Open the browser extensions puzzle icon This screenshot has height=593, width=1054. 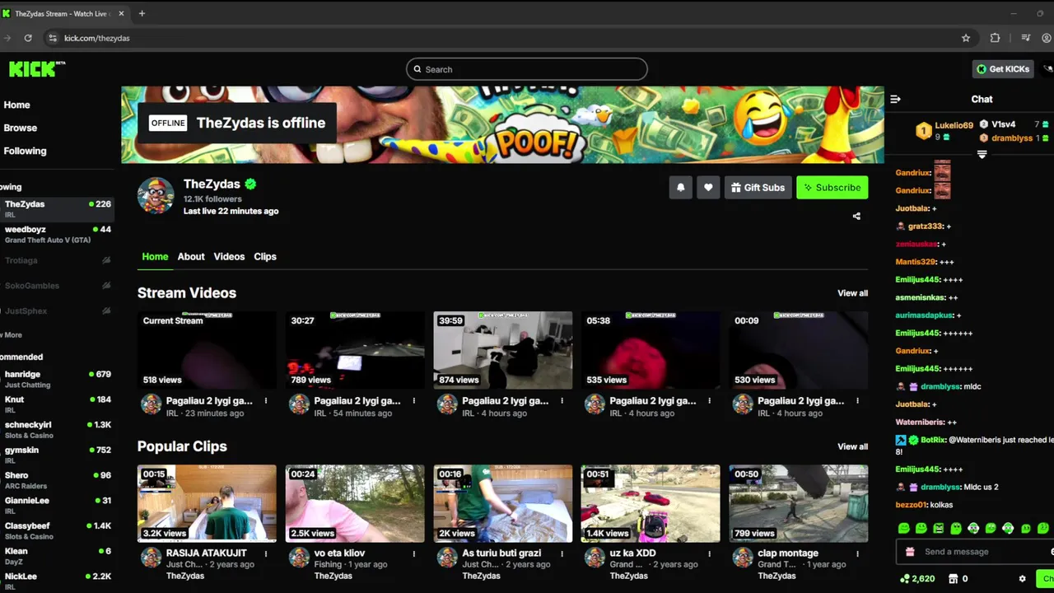point(995,38)
